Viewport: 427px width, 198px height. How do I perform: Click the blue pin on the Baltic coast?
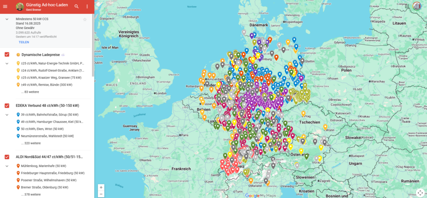(294, 40)
